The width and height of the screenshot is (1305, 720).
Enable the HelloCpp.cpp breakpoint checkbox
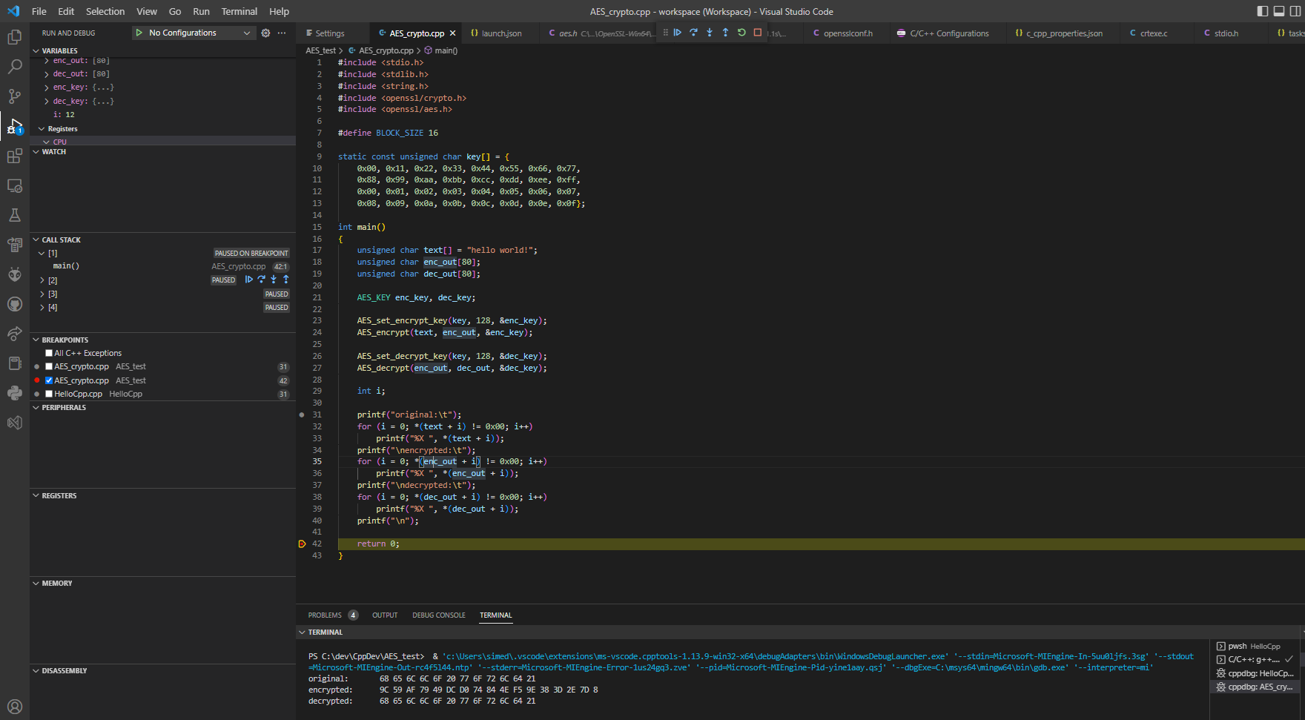49,394
